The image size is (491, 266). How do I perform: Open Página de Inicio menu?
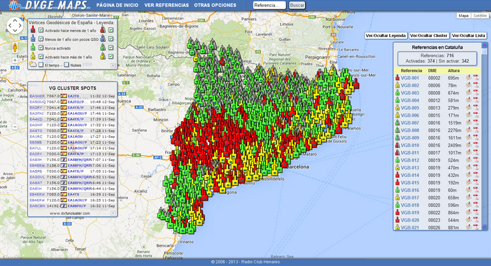pyautogui.click(x=117, y=5)
